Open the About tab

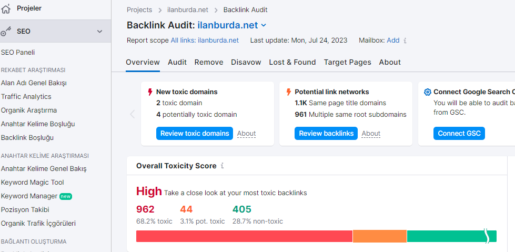390,62
